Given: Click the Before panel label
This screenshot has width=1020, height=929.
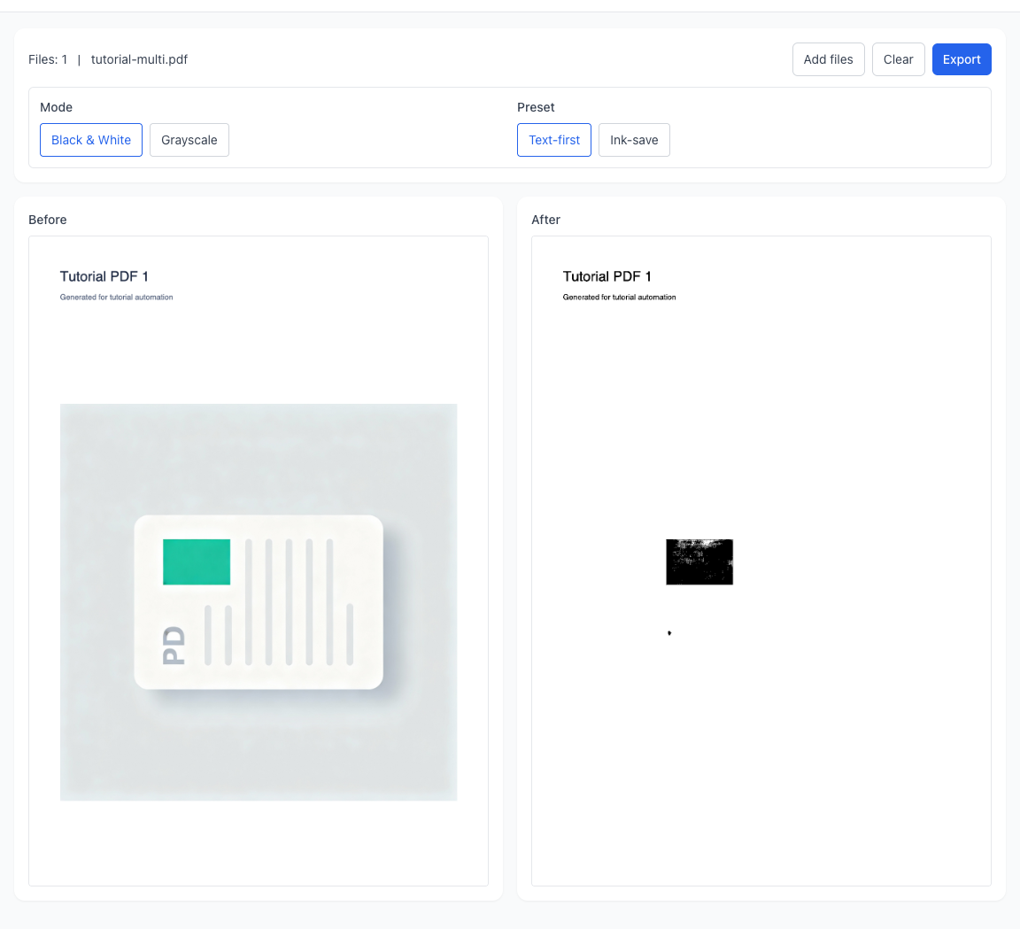Looking at the screenshot, I should 48,220.
